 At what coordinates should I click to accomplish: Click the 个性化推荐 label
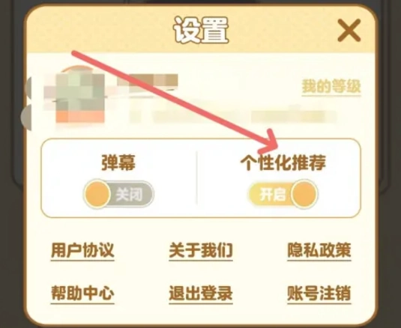pos(283,163)
